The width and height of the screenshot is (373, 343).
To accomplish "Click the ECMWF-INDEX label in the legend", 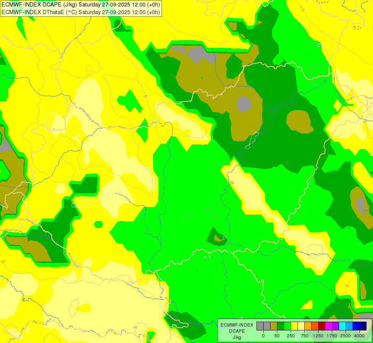I will (237, 325).
